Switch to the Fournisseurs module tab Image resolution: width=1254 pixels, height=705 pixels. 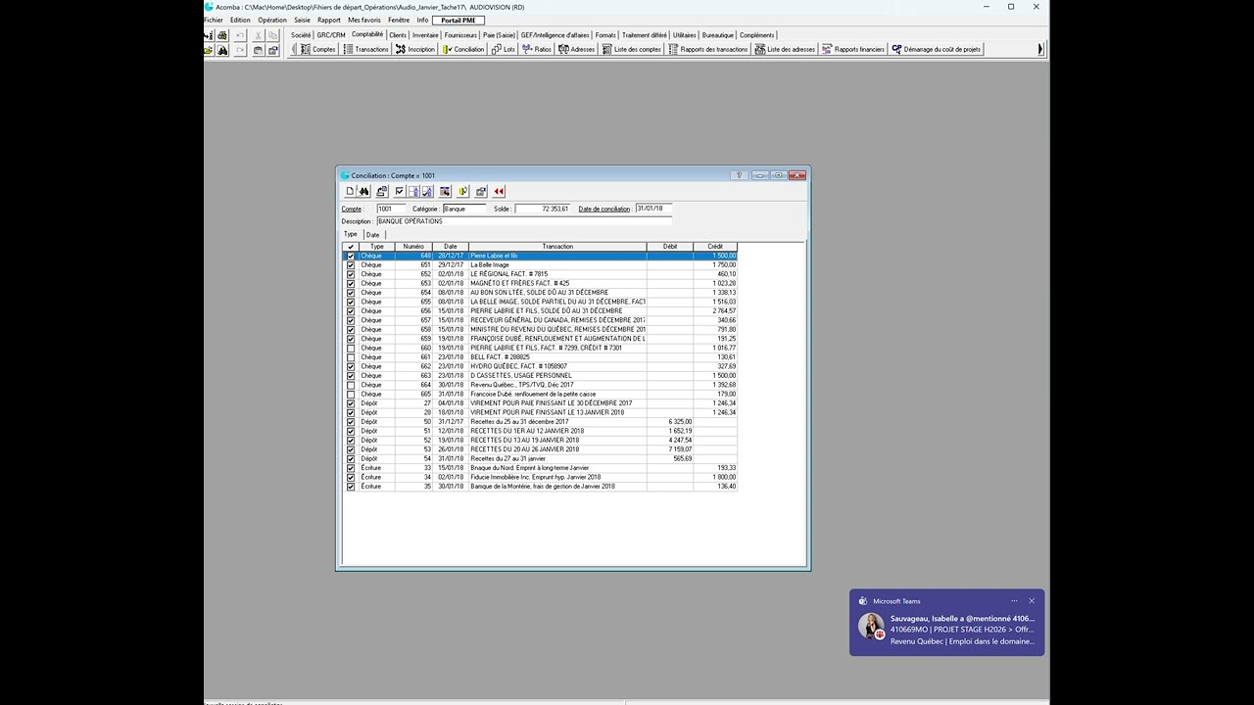click(460, 35)
